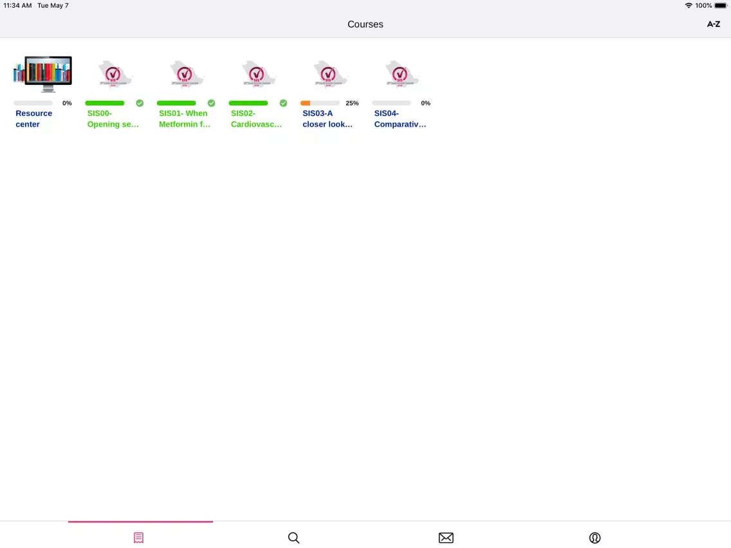The image size is (731, 548).
Task: Click the SIS02 completed checkmark icon
Action: tap(283, 103)
